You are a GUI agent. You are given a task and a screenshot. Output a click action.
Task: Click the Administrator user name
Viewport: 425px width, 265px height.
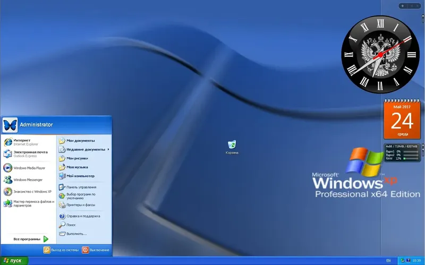click(x=36, y=125)
